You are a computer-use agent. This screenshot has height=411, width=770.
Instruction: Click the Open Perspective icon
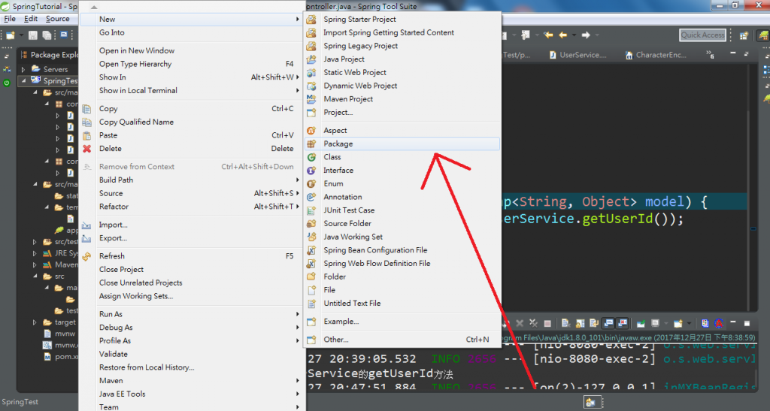744,35
